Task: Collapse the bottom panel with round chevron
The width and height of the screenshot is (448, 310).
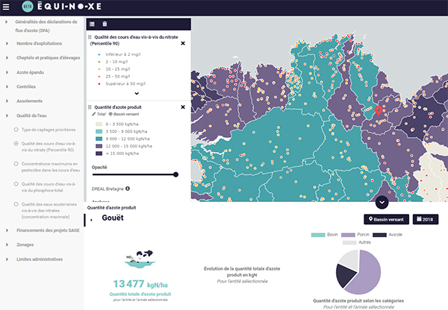Action: tap(382, 202)
